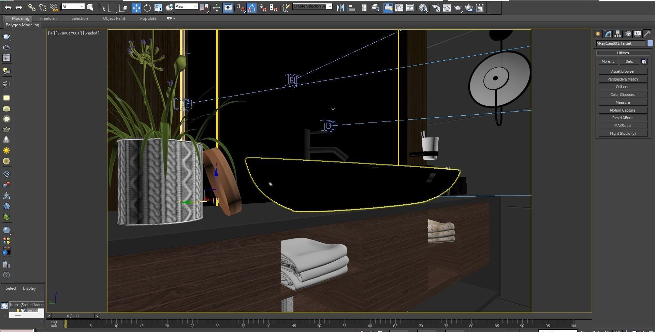655x332 pixels.
Task: Open the Create Selection Set dropdown
Action: (x=312, y=6)
